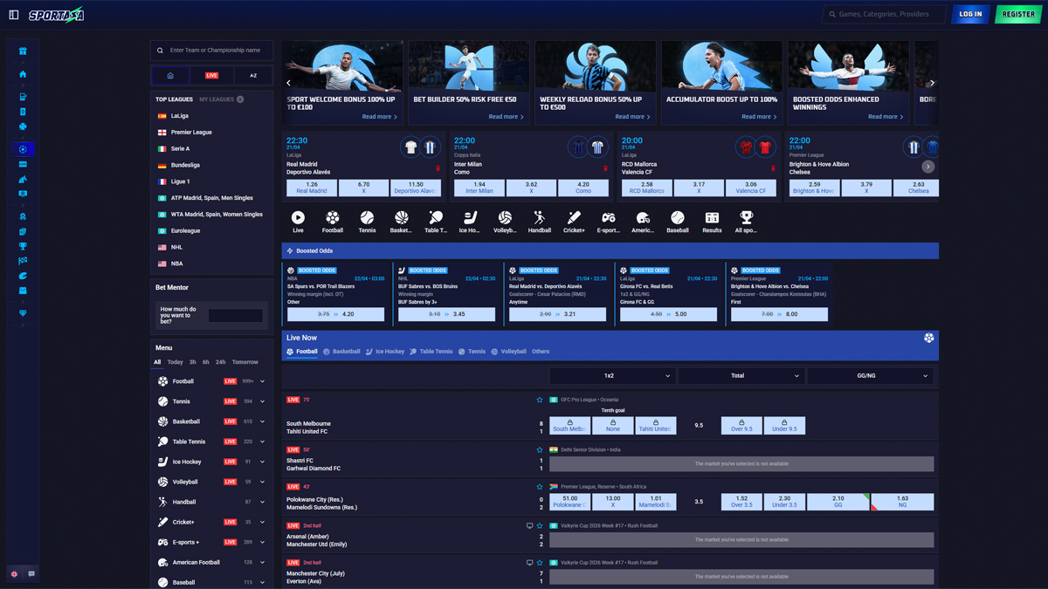Open the GG/NG market dropdown

coord(871,376)
